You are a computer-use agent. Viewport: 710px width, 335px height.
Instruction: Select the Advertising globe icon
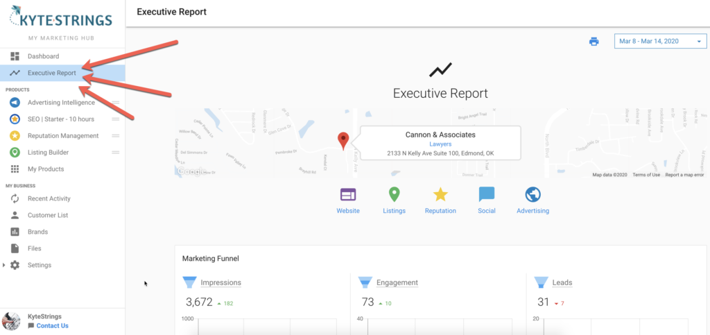(532, 195)
